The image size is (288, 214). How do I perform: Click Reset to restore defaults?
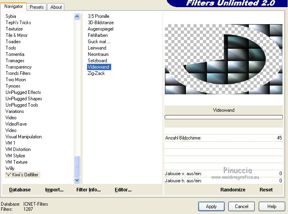tap(266, 190)
